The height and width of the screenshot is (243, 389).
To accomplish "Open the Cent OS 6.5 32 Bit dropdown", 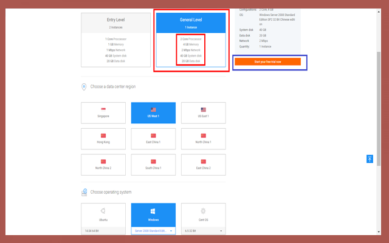I will pos(204,231).
